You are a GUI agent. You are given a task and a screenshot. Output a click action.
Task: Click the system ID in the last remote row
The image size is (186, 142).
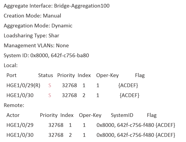point(125,135)
